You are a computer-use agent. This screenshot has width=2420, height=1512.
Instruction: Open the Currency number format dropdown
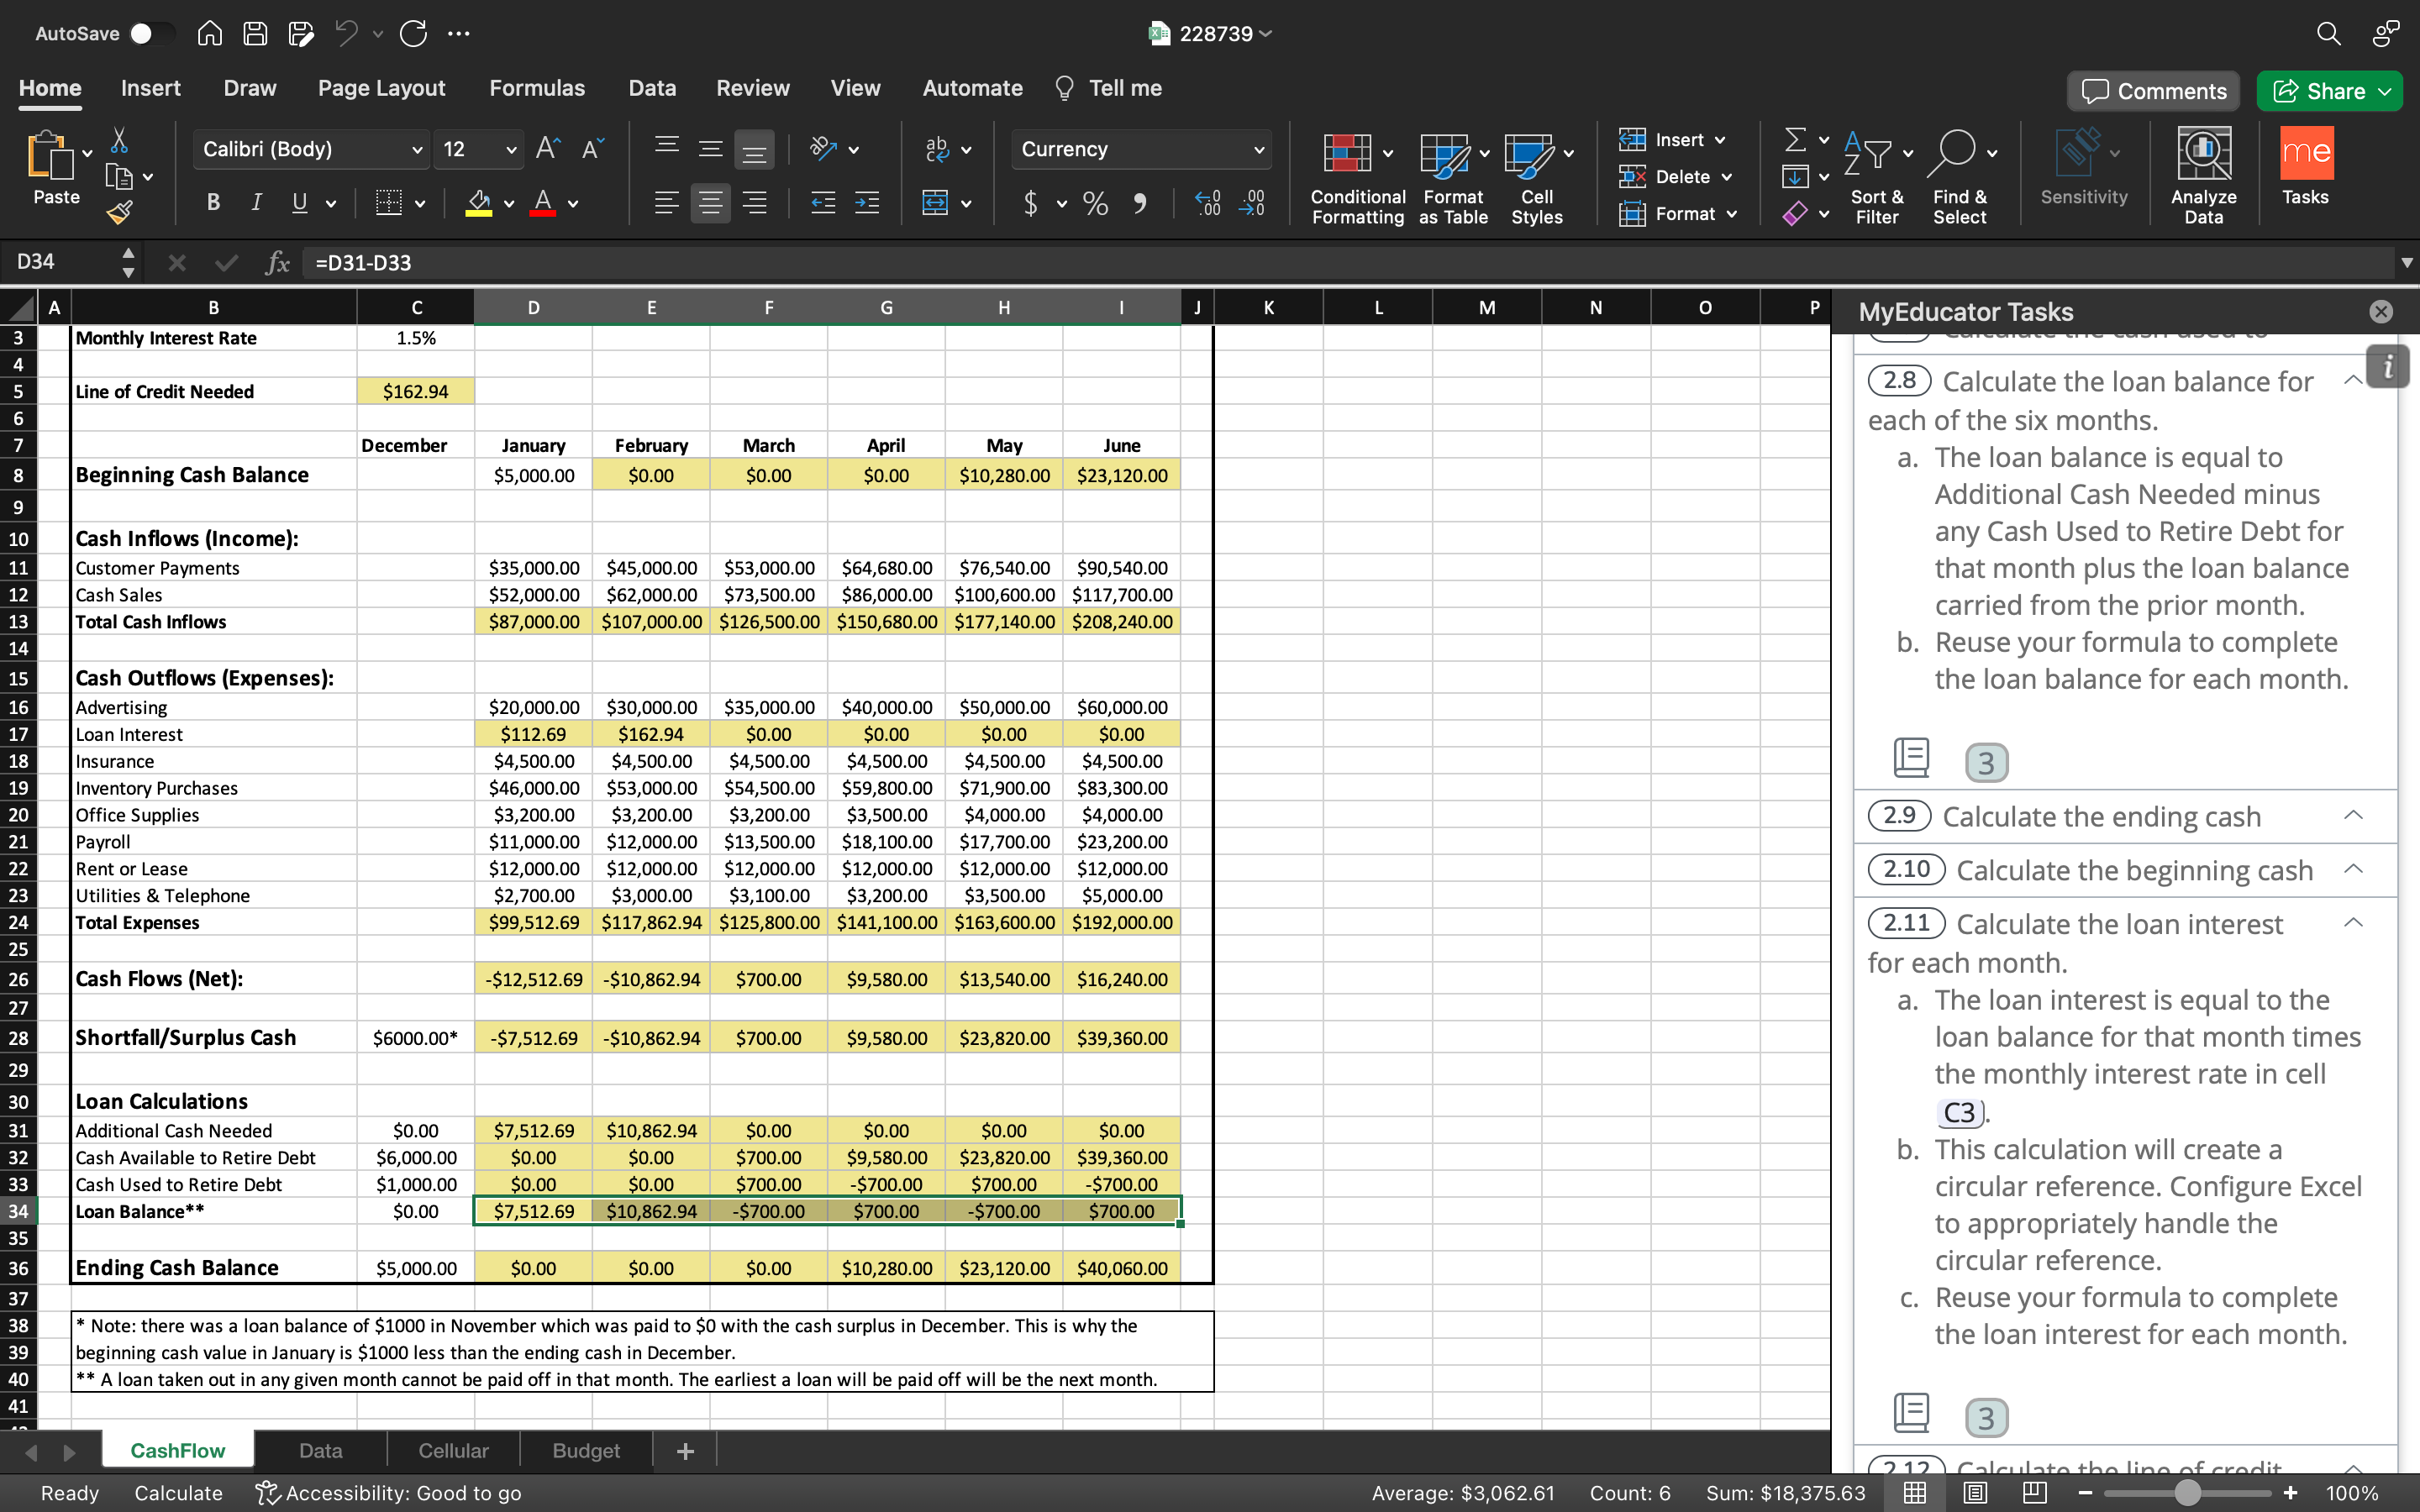pos(1258,149)
